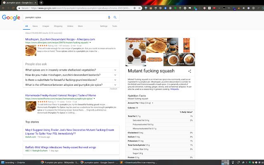The image size is (264, 165).
Task: Switch to Pumpkin pie spice Wikipedia taskbar window
Action: 60,163
